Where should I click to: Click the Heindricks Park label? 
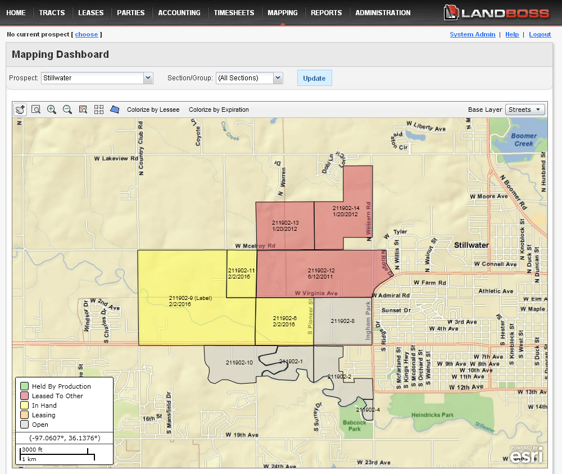[x=432, y=415]
